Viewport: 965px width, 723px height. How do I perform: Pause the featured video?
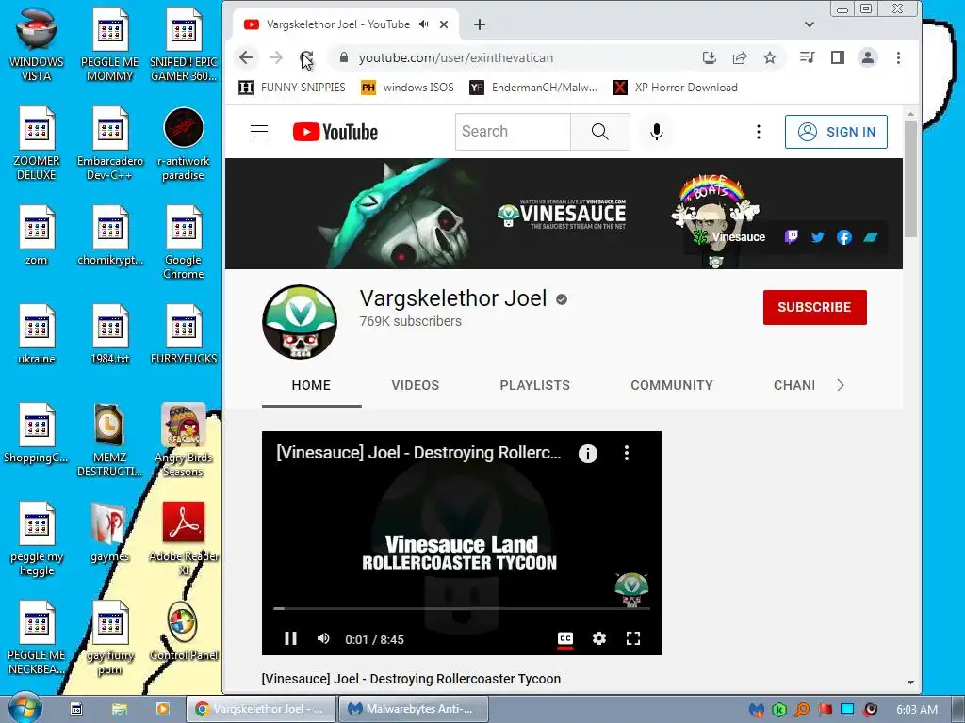[290, 639]
